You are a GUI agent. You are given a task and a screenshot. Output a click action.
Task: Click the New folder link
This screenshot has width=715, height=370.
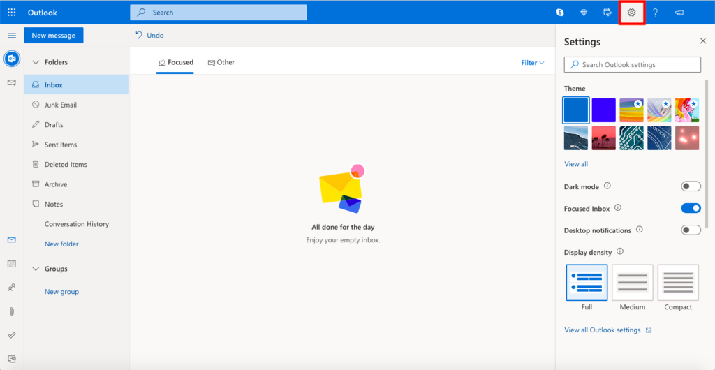click(x=61, y=244)
